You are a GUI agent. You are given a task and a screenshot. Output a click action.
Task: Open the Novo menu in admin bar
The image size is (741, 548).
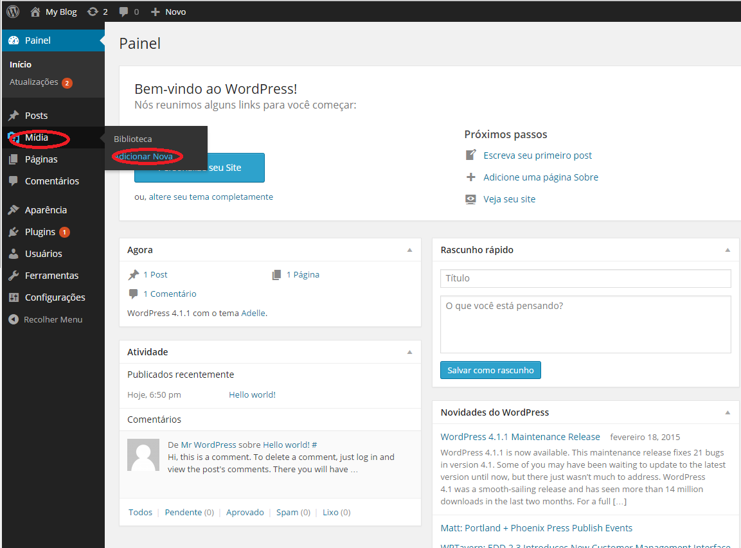click(175, 12)
